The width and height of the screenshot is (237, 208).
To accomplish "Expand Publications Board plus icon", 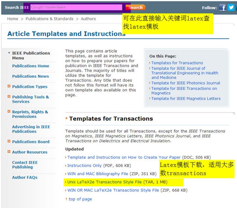I will (9, 141).
